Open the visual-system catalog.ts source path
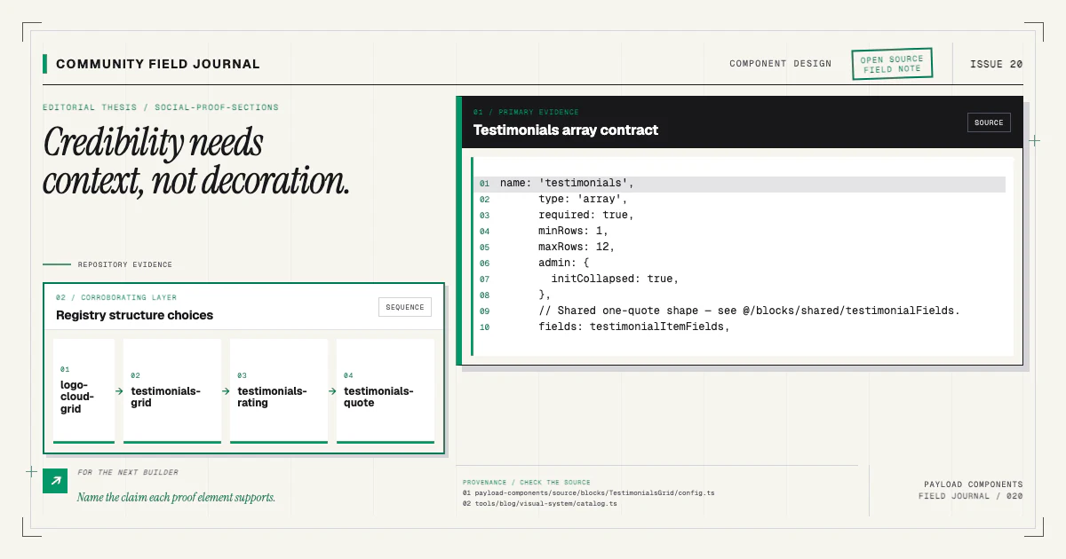Screen dimensions: 1066x559 coord(539,503)
